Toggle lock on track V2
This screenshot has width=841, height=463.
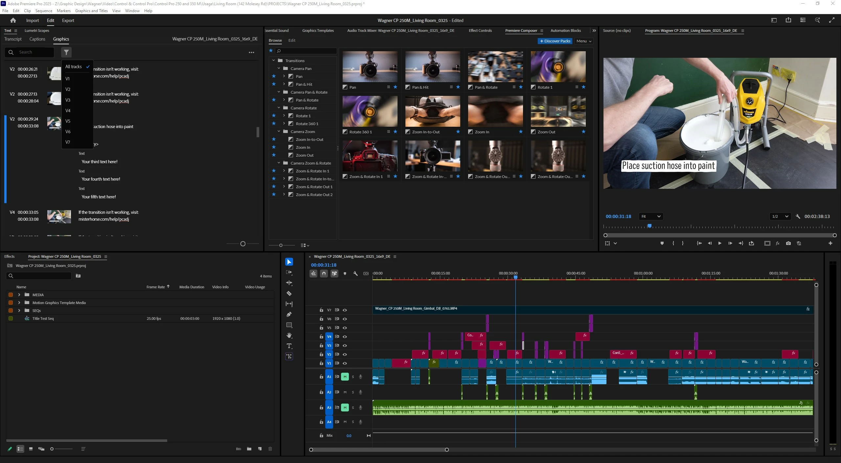pyautogui.click(x=321, y=354)
